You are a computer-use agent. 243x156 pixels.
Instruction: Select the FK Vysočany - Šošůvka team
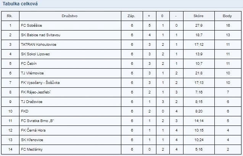[x=40, y=83]
